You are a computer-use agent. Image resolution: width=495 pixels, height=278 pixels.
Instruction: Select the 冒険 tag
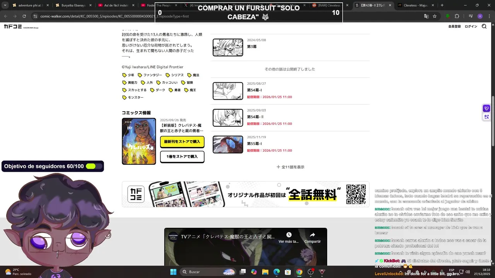[187, 83]
